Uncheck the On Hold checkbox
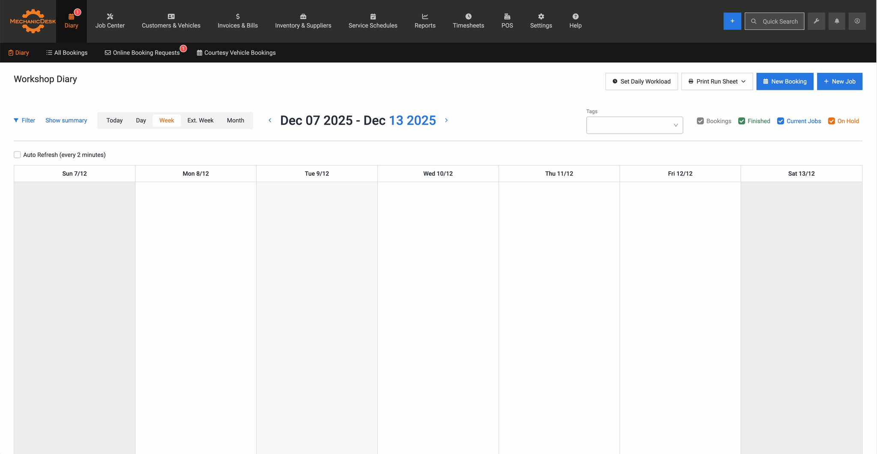877x454 pixels. coord(832,121)
